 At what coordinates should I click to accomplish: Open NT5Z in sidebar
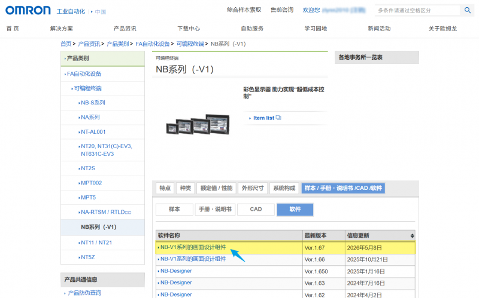click(x=87, y=257)
